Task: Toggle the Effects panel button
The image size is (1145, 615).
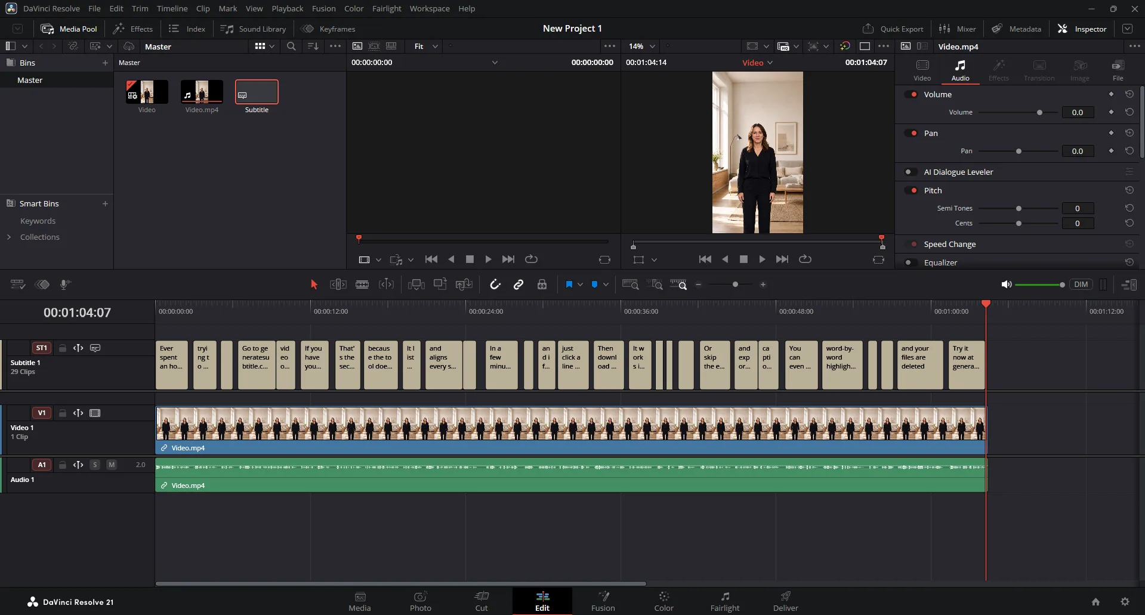Action: [133, 29]
